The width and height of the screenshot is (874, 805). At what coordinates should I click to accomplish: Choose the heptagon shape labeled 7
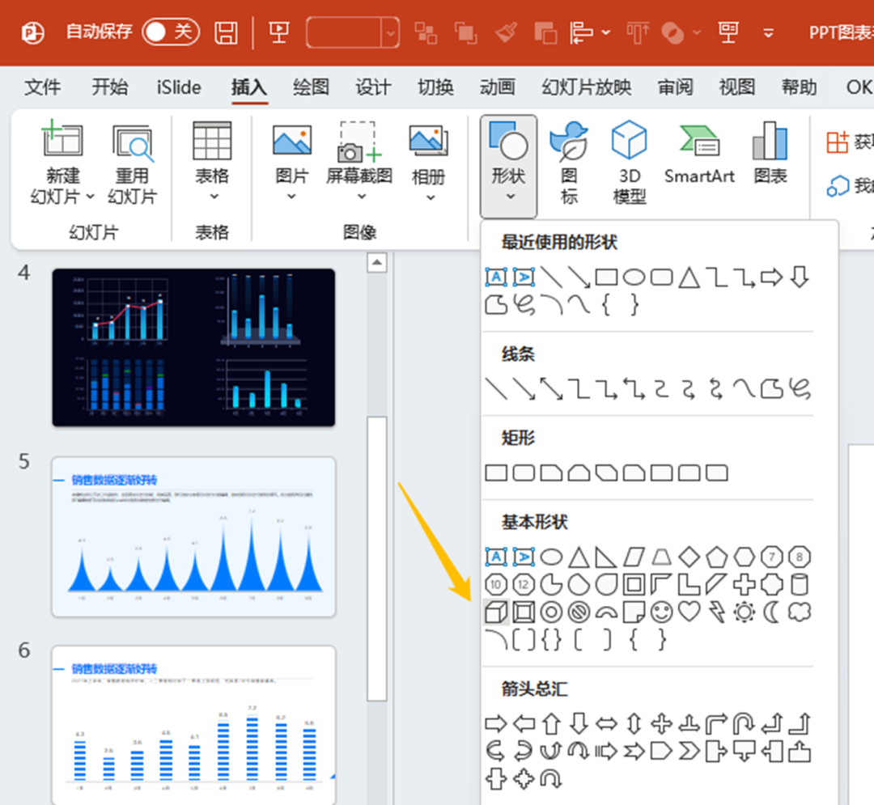[771, 557]
